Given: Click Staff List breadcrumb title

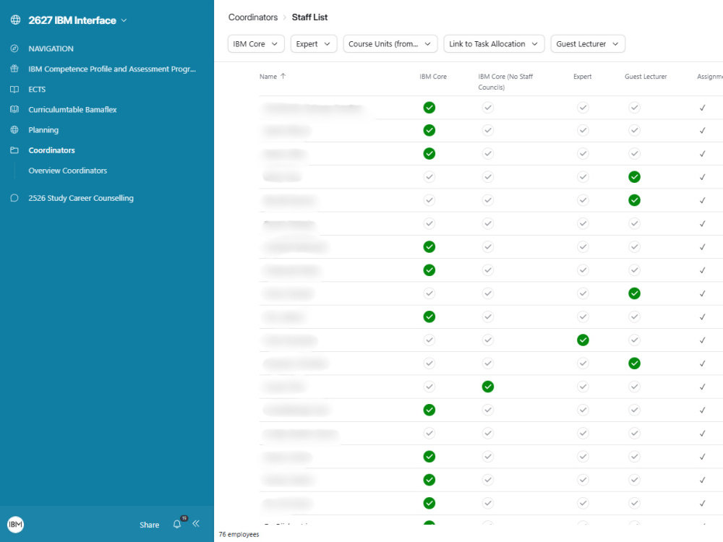Looking at the screenshot, I should click(309, 17).
